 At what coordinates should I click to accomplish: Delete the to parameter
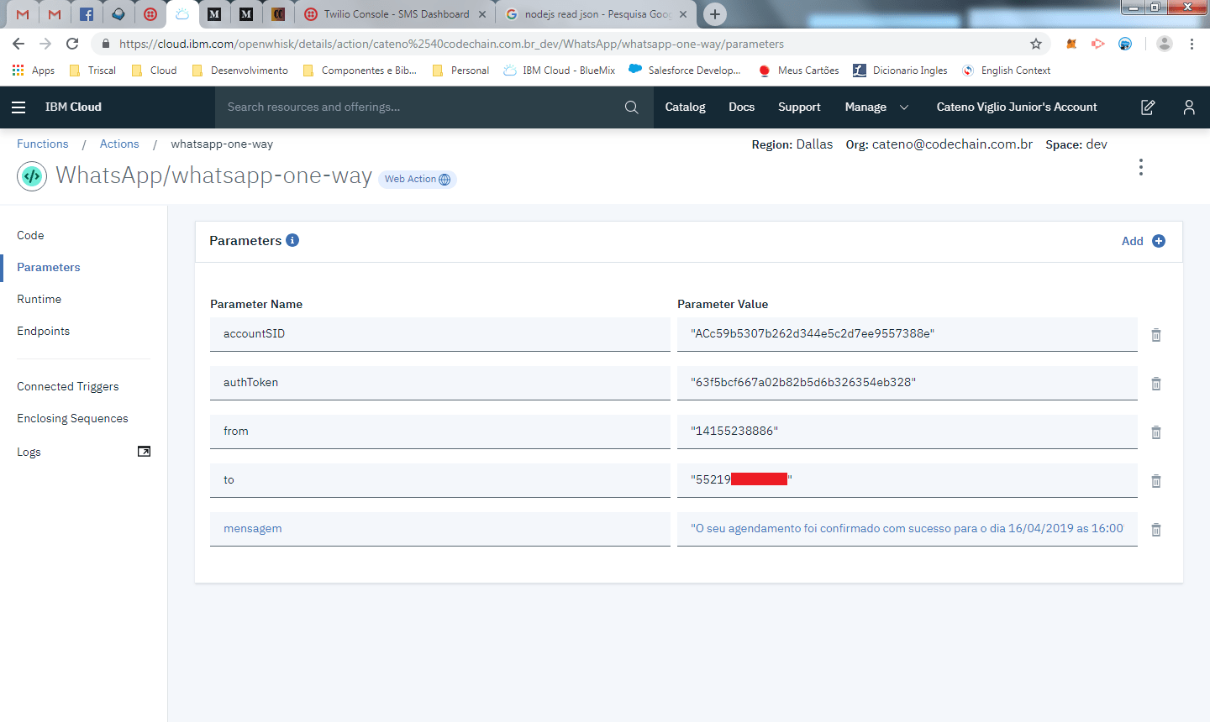[x=1156, y=480]
